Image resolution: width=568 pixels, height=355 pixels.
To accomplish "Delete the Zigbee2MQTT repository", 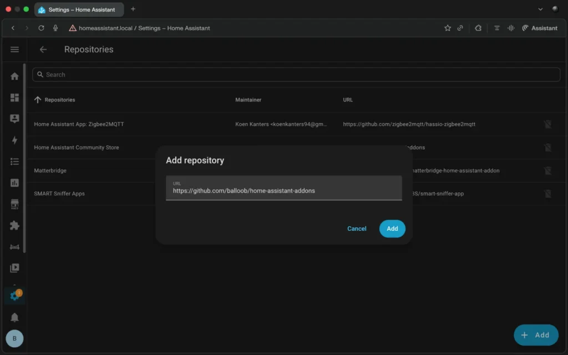I will pyautogui.click(x=547, y=124).
